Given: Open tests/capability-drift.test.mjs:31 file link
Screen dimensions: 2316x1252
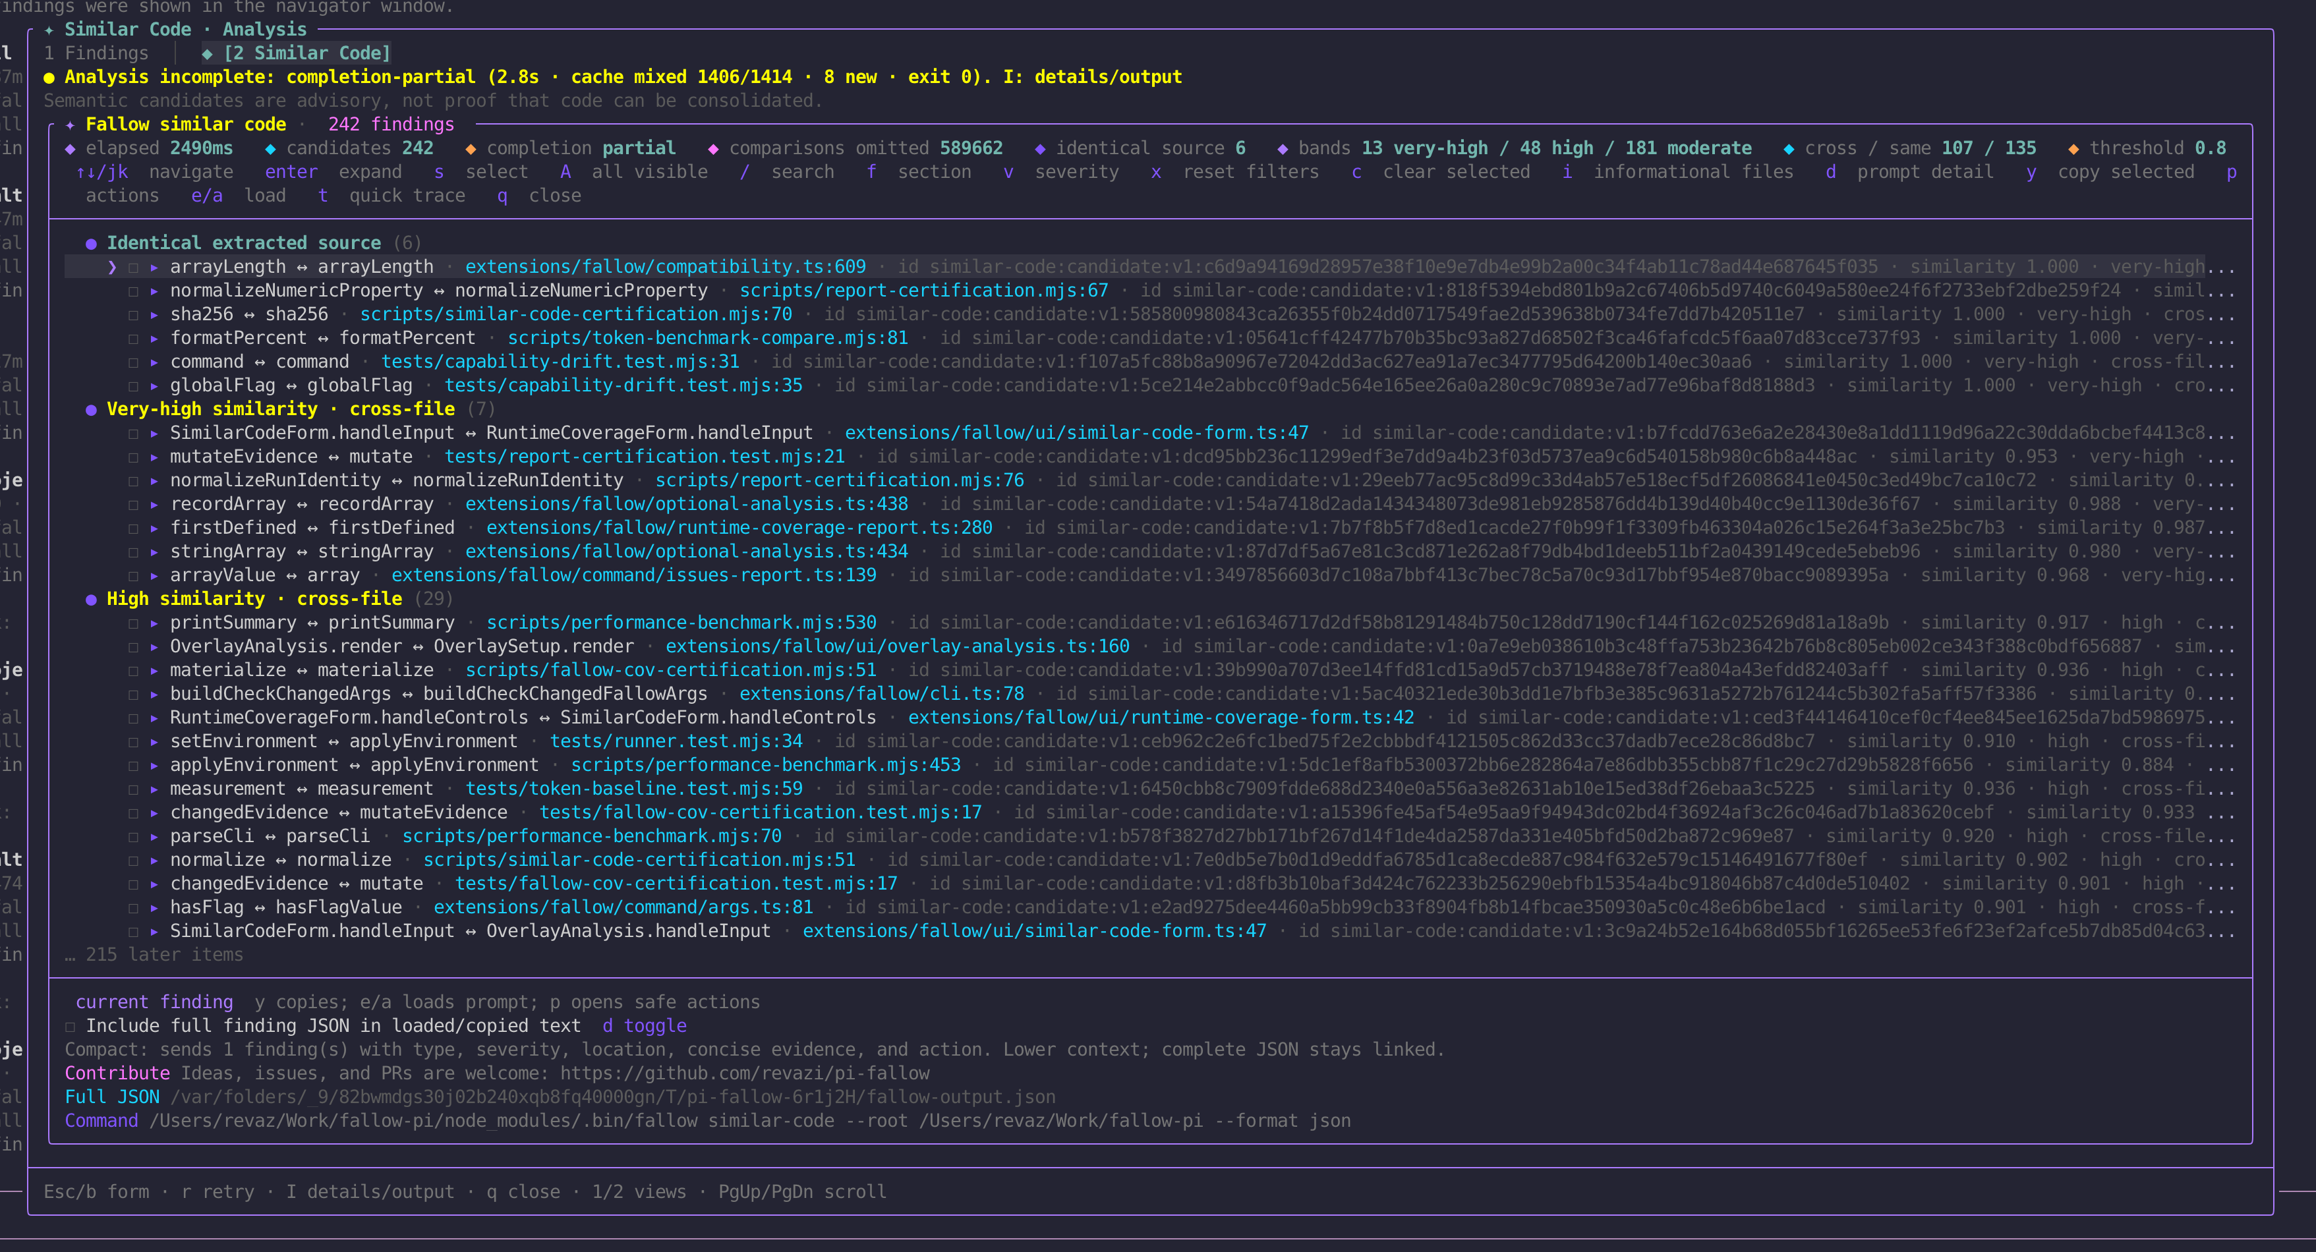Looking at the screenshot, I should pos(560,362).
